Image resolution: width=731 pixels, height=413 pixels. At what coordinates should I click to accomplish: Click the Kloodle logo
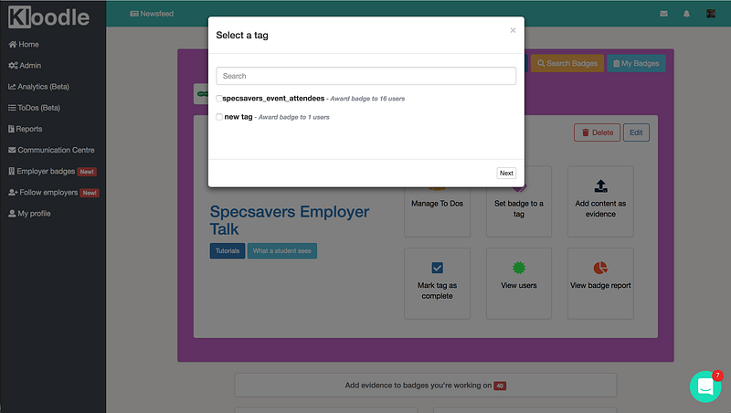tap(48, 17)
